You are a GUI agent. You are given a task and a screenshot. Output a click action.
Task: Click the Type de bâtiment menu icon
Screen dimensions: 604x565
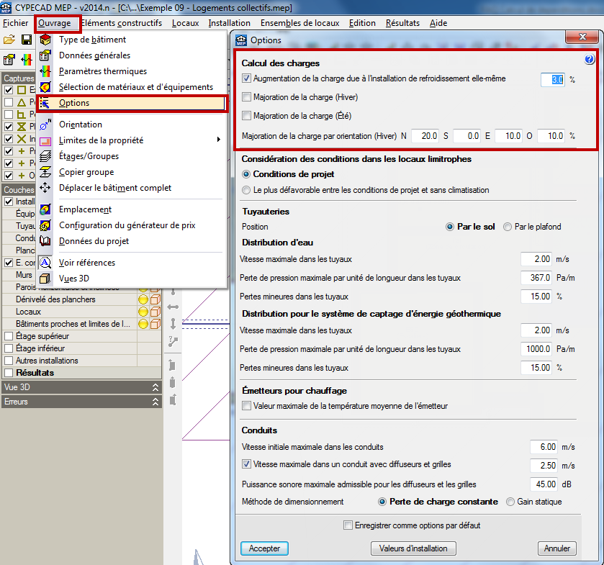point(45,40)
